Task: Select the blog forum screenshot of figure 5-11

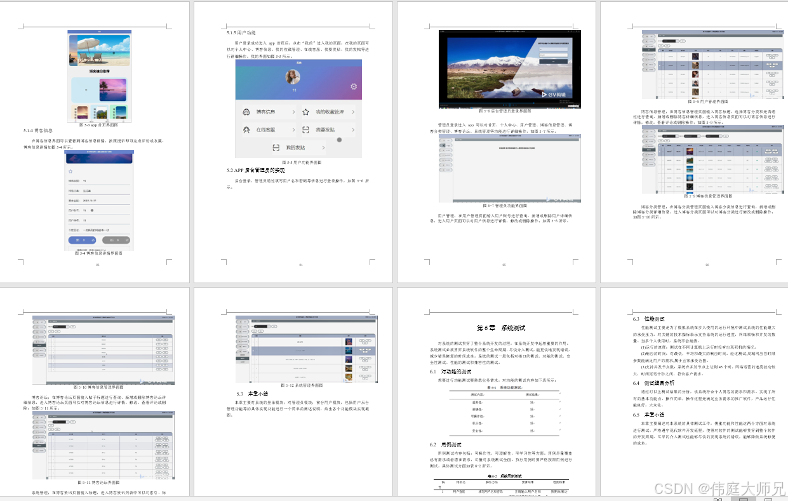Action: [x=103, y=445]
